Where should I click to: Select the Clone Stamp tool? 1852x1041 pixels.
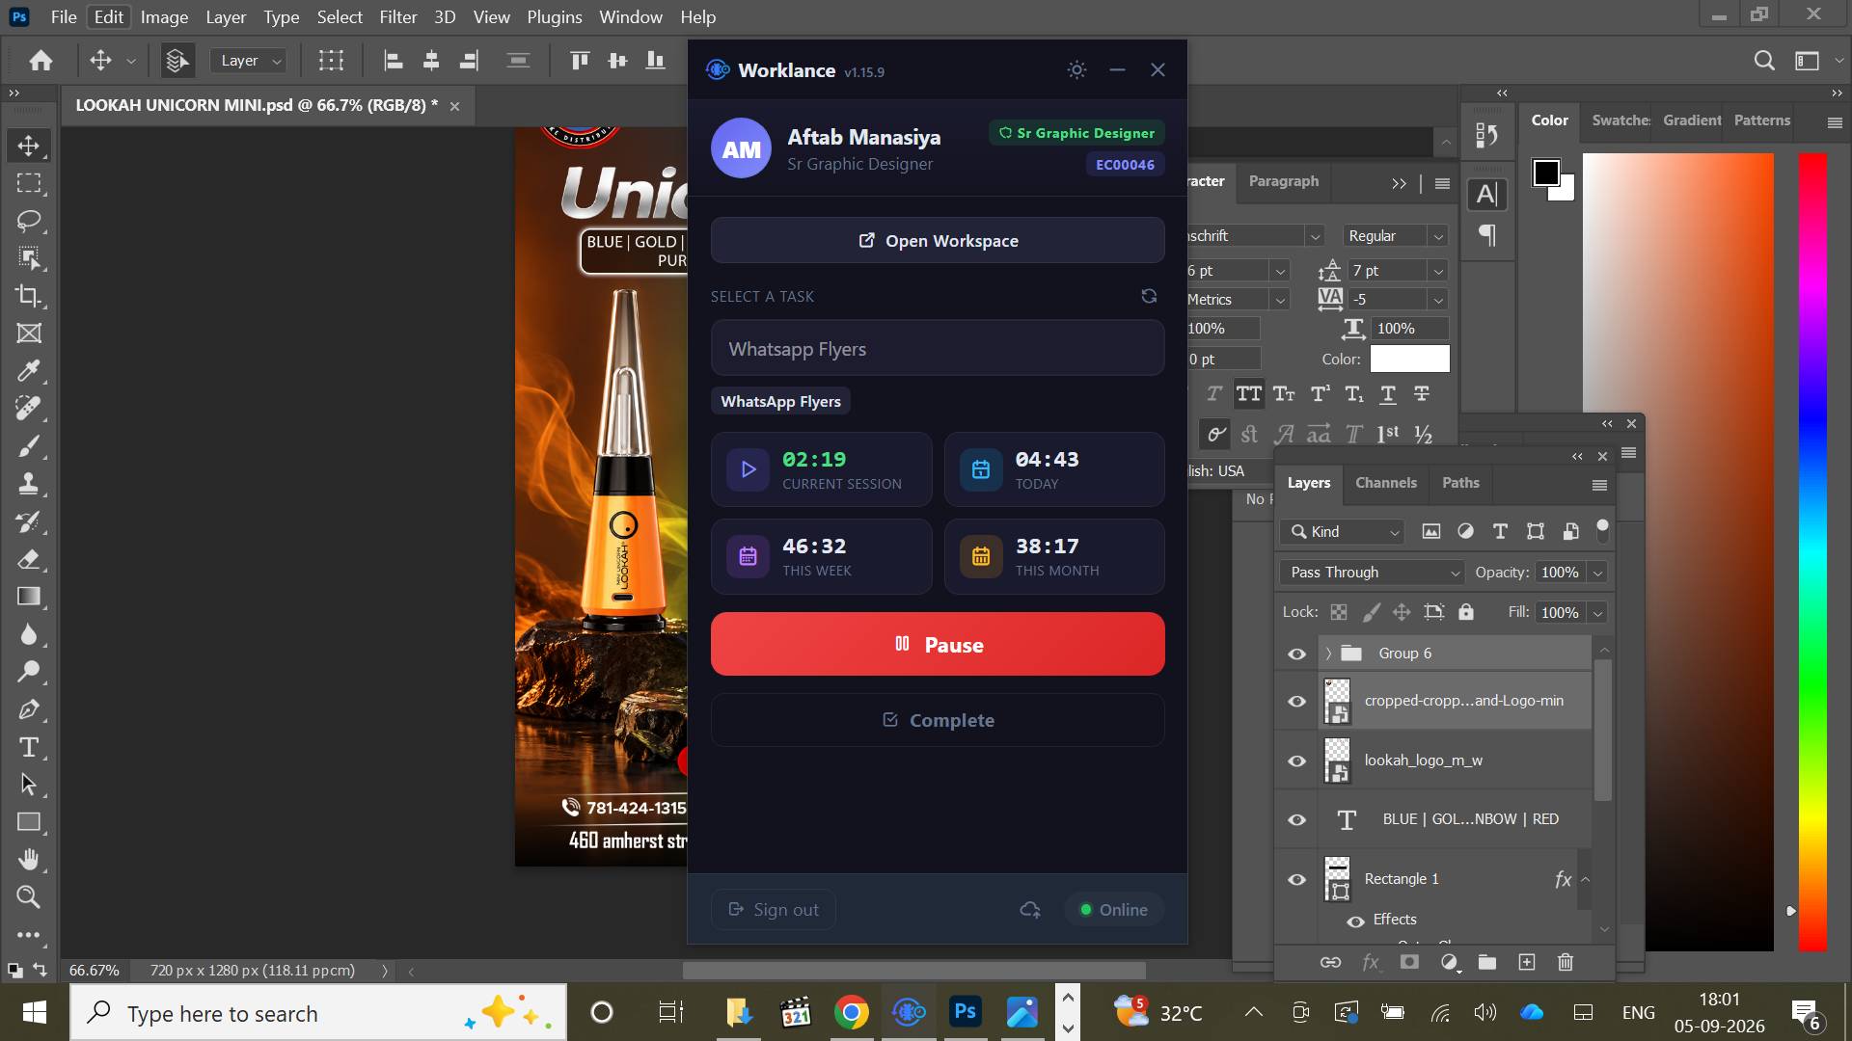coord(29,484)
